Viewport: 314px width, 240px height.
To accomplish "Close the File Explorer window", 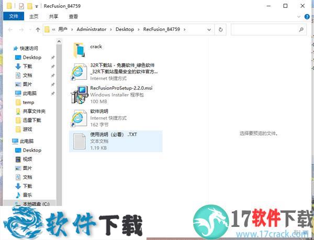I will pos(302,6).
